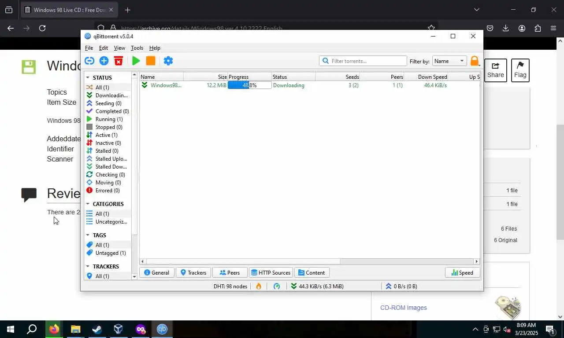Switch to the General tab
This screenshot has width=564, height=338.
tap(156, 272)
